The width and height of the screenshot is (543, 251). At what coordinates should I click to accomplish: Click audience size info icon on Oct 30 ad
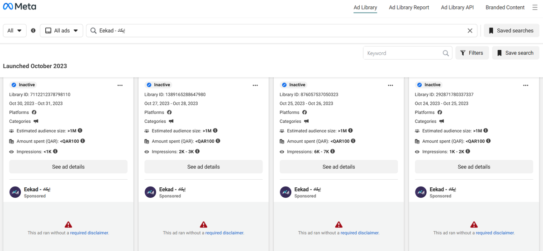80,130
